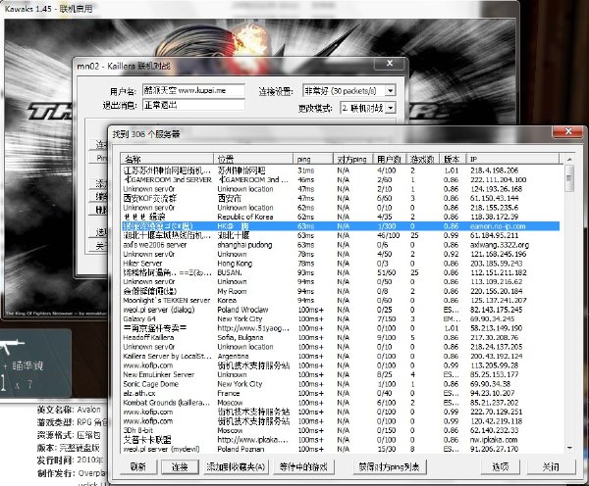Sort servers by the IP column header
Screen dimensions: 589x486
(x=512, y=159)
